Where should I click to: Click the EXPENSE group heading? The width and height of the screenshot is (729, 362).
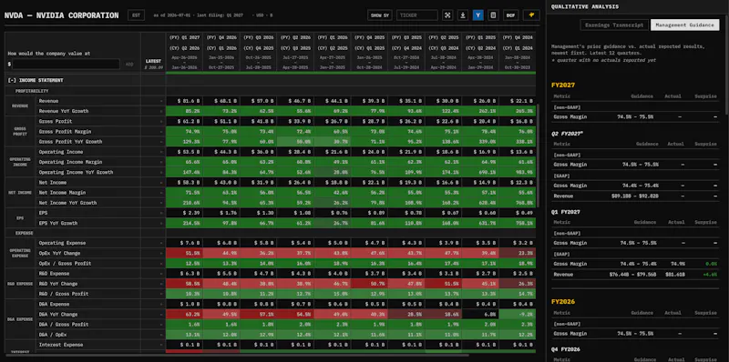(x=25, y=233)
